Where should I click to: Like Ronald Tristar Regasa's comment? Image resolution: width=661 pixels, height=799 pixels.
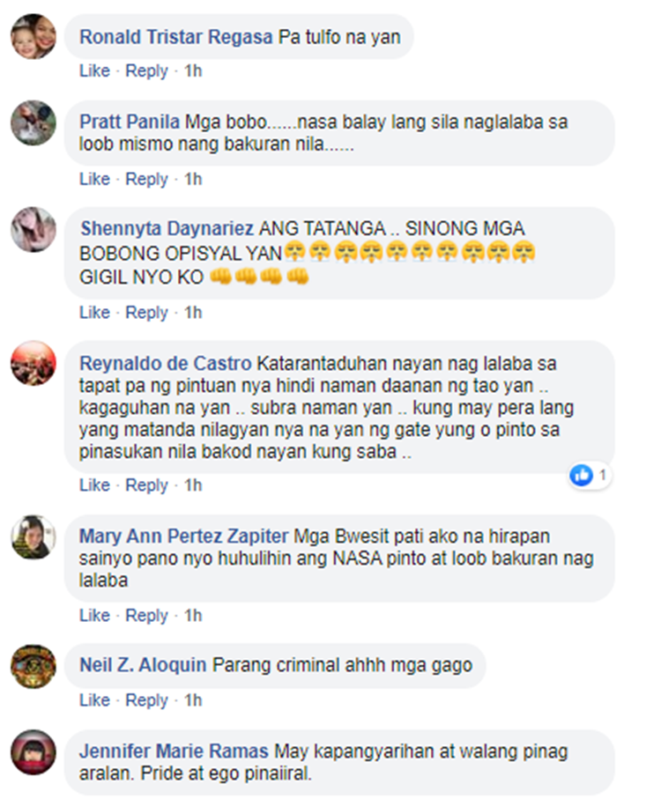pyautogui.click(x=95, y=70)
